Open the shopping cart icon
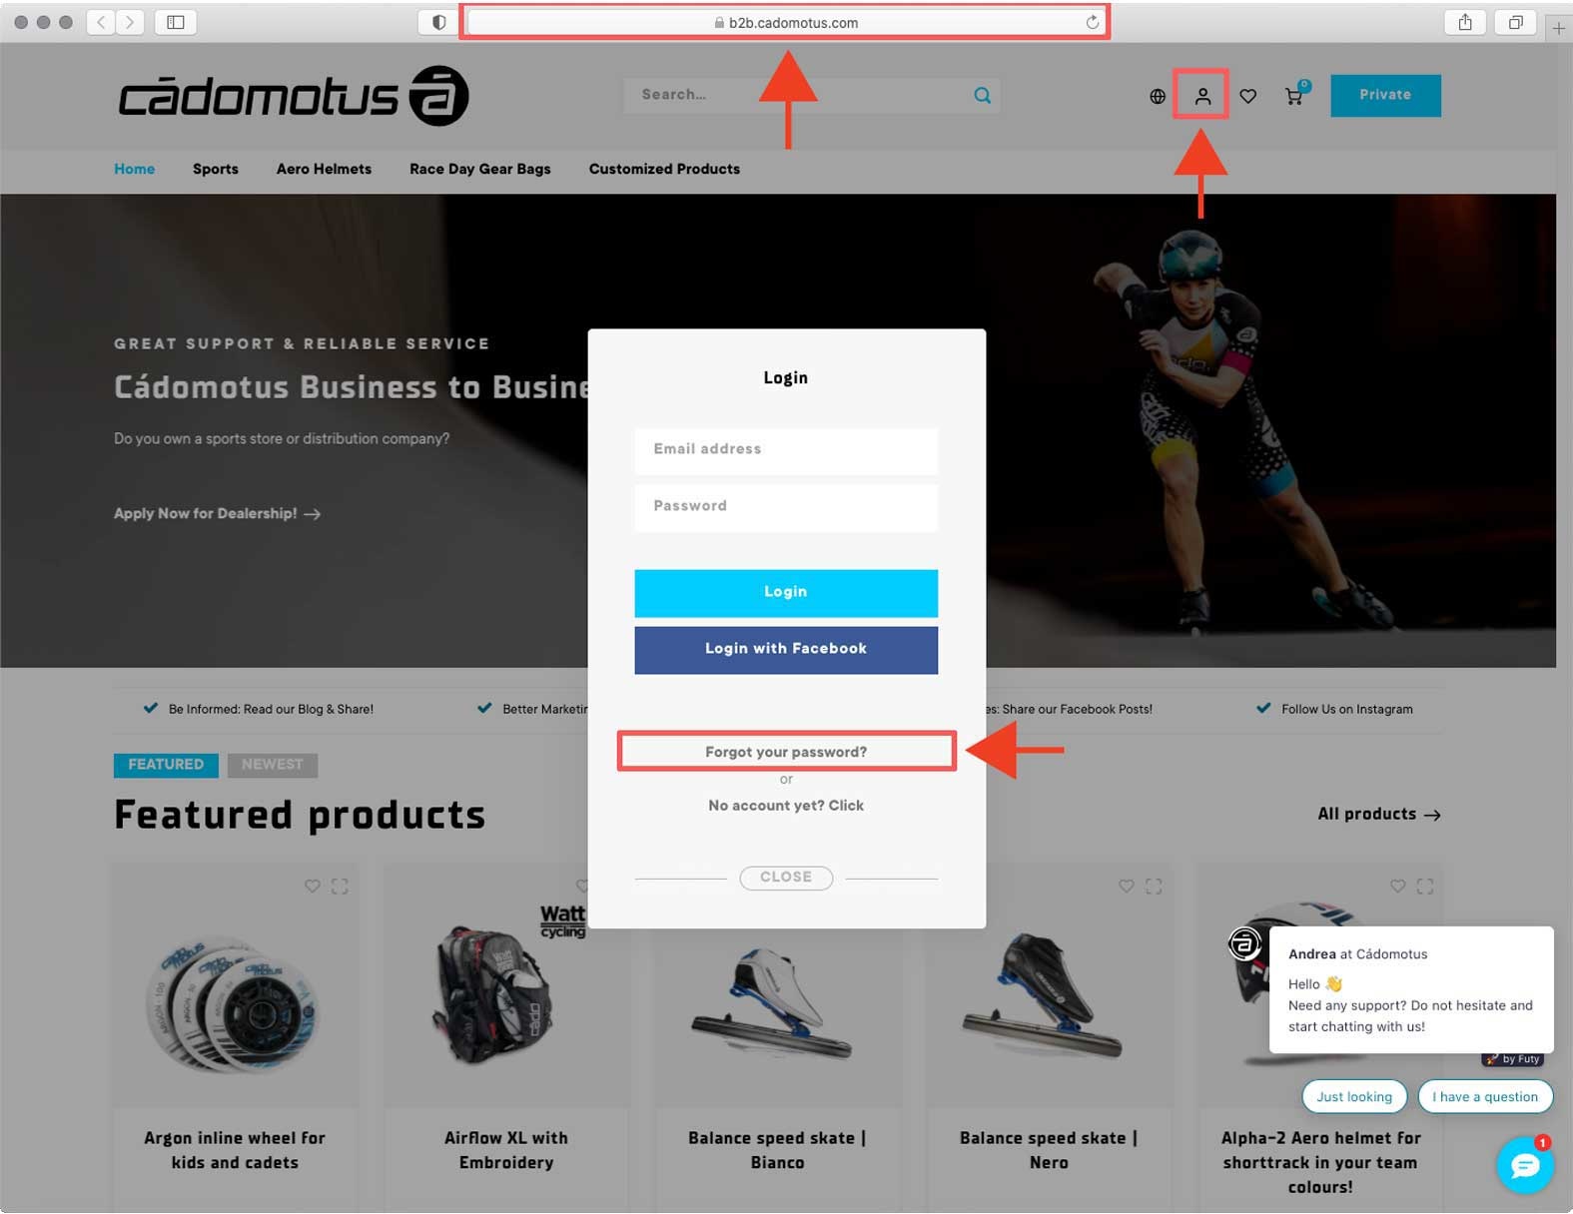This screenshot has height=1214, width=1573. click(1294, 96)
